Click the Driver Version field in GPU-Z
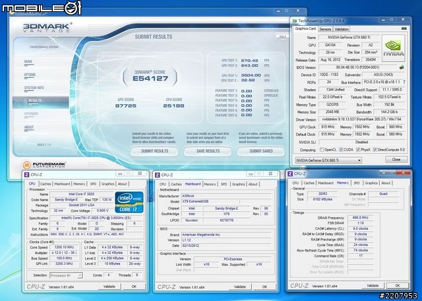Image resolution: width=422 pixels, height=301 pixels. pos(362,119)
